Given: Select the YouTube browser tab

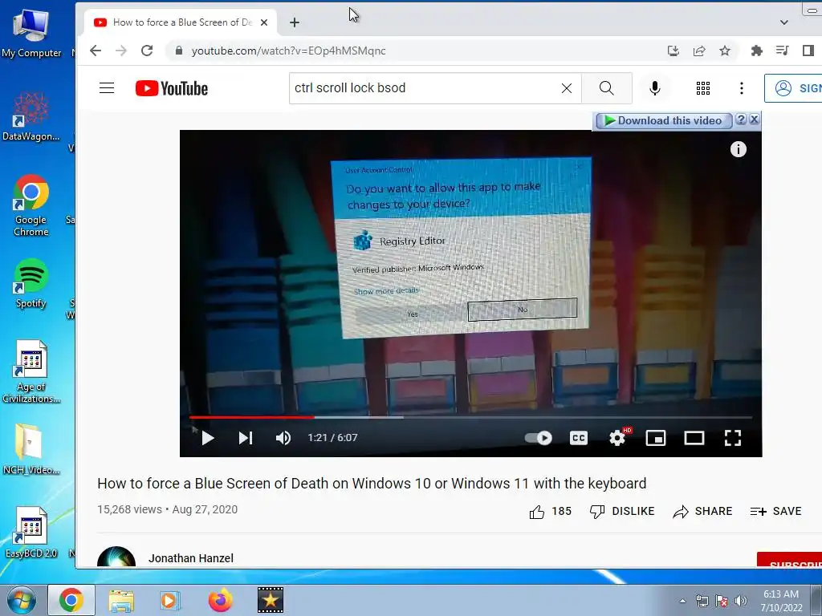Looking at the screenshot, I should click(181, 22).
